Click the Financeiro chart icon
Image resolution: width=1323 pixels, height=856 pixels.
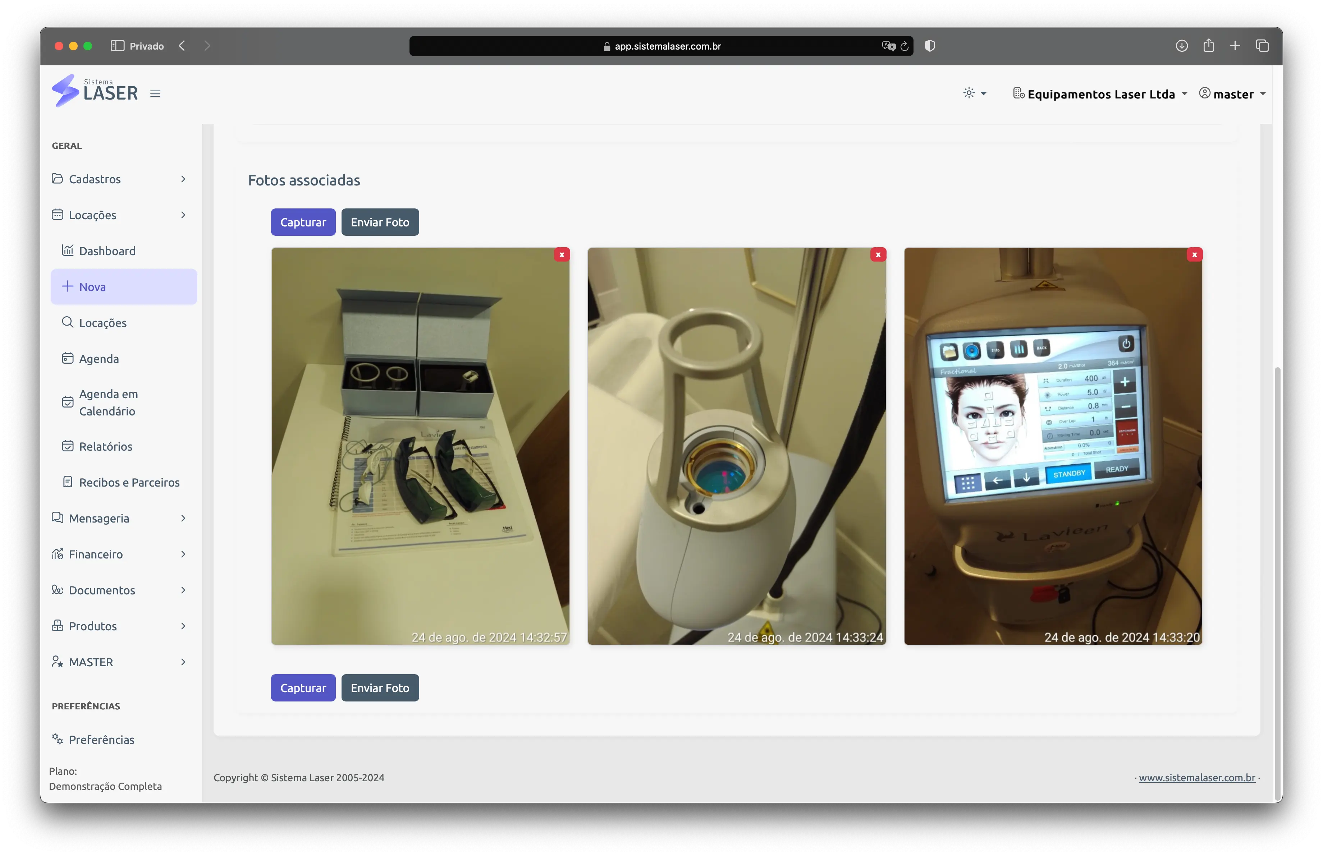(x=57, y=554)
